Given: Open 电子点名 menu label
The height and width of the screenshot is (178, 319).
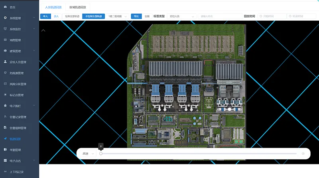Looking at the screenshot, I should [15, 161].
